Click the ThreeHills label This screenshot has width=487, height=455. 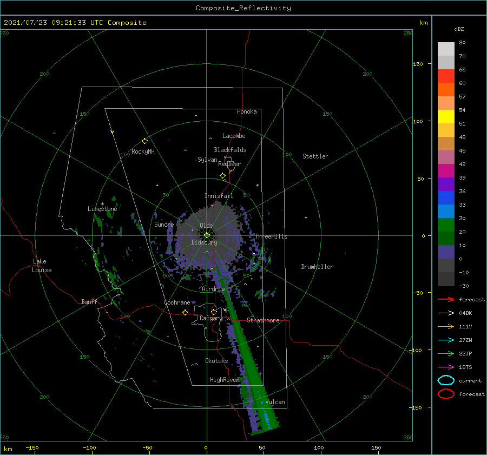pyautogui.click(x=272, y=236)
